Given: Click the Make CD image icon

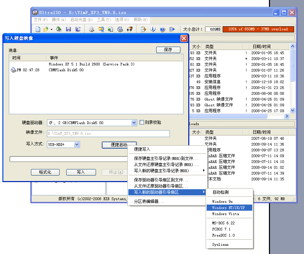Looking at the screenshot, I should tap(92, 29).
